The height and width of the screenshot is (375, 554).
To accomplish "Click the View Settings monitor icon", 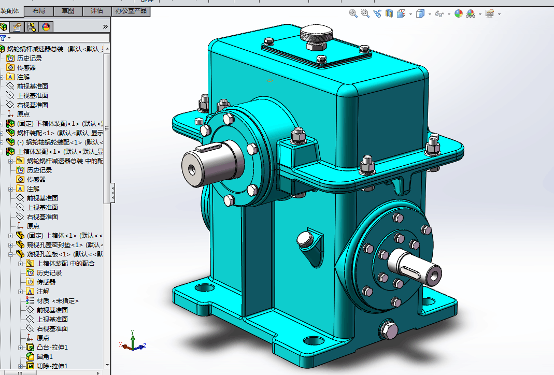I will point(490,14).
